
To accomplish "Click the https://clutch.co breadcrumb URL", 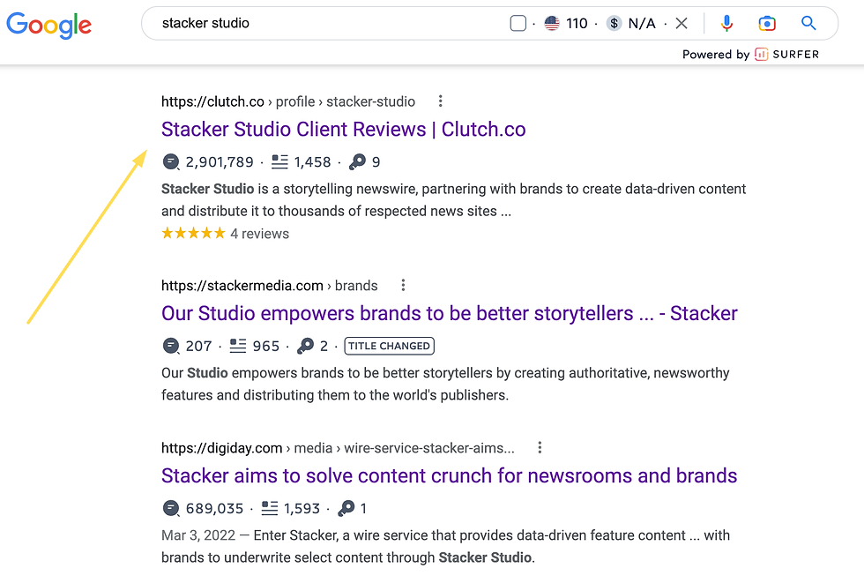I will [212, 101].
